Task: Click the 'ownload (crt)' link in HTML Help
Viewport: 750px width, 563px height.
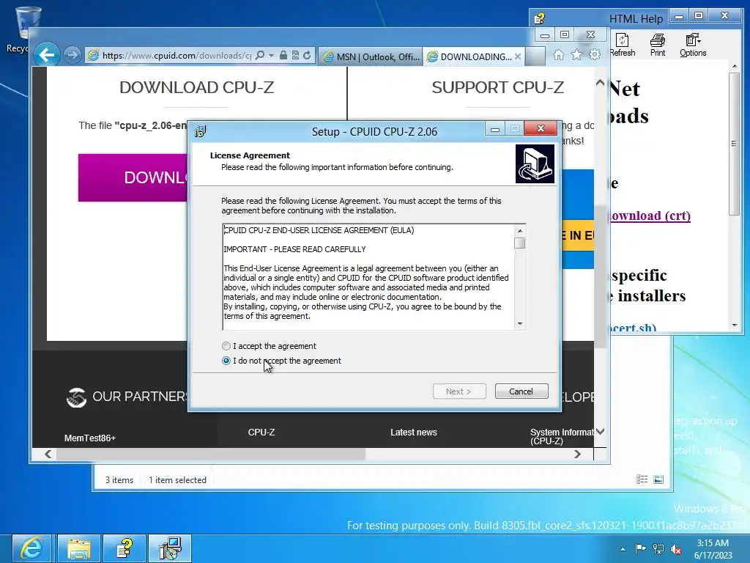Action: [x=650, y=216]
